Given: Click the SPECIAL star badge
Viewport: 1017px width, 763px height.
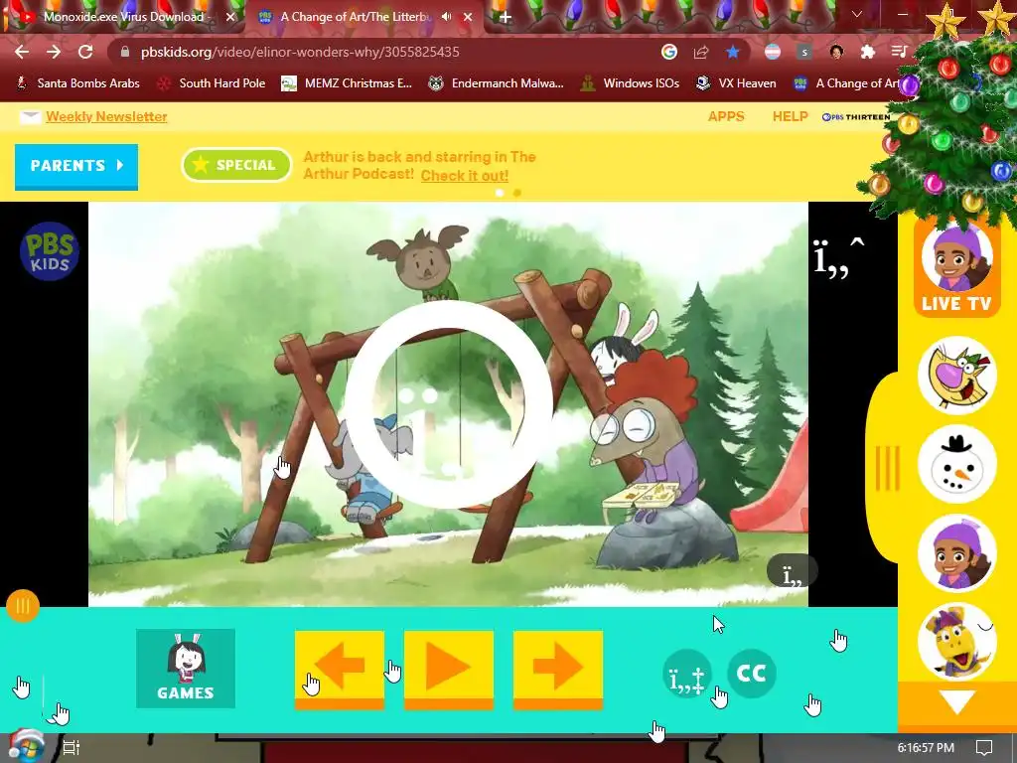Looking at the screenshot, I should [236, 165].
